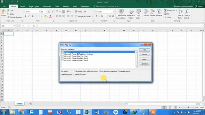Screen dimensions: 205x115
Task: Open the font size dropdown
Action: pyautogui.click(x=46, y=12)
